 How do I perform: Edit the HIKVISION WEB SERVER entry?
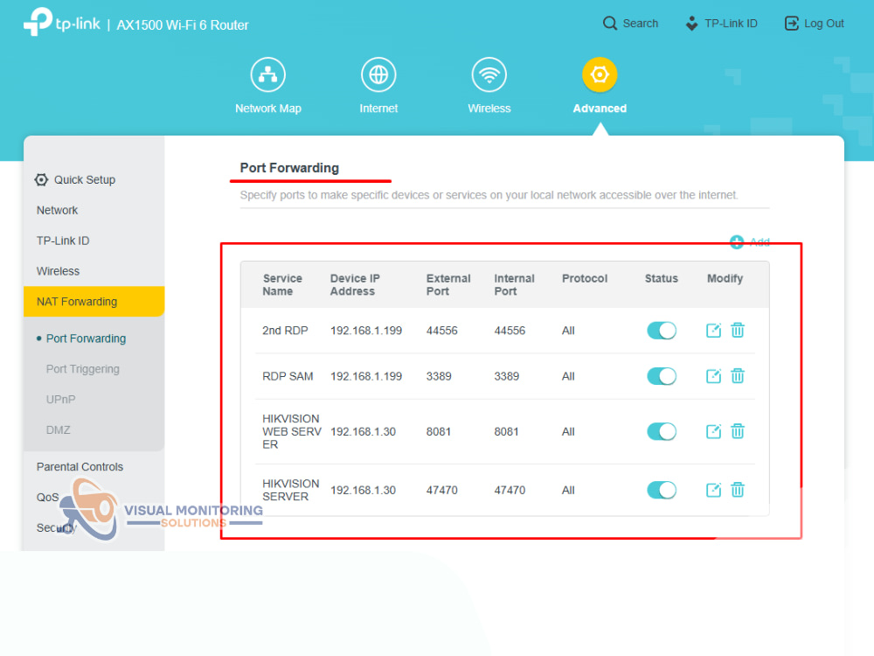(713, 431)
